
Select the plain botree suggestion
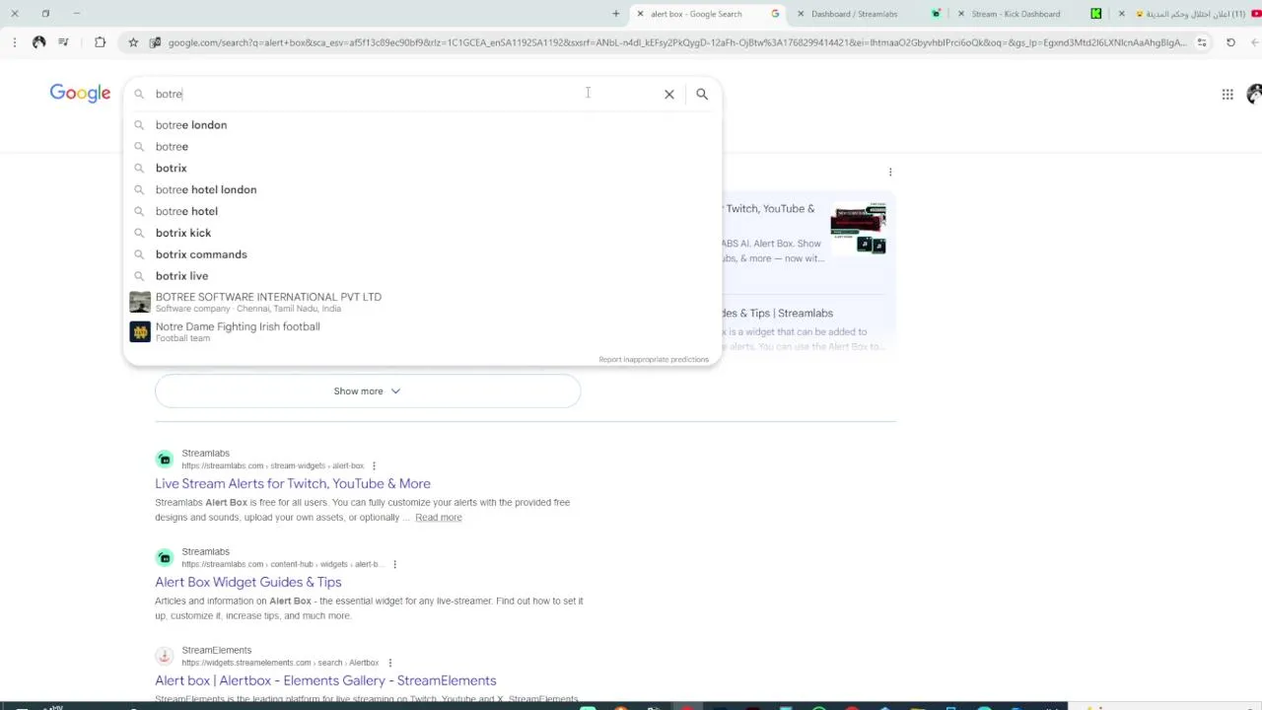[422, 147]
